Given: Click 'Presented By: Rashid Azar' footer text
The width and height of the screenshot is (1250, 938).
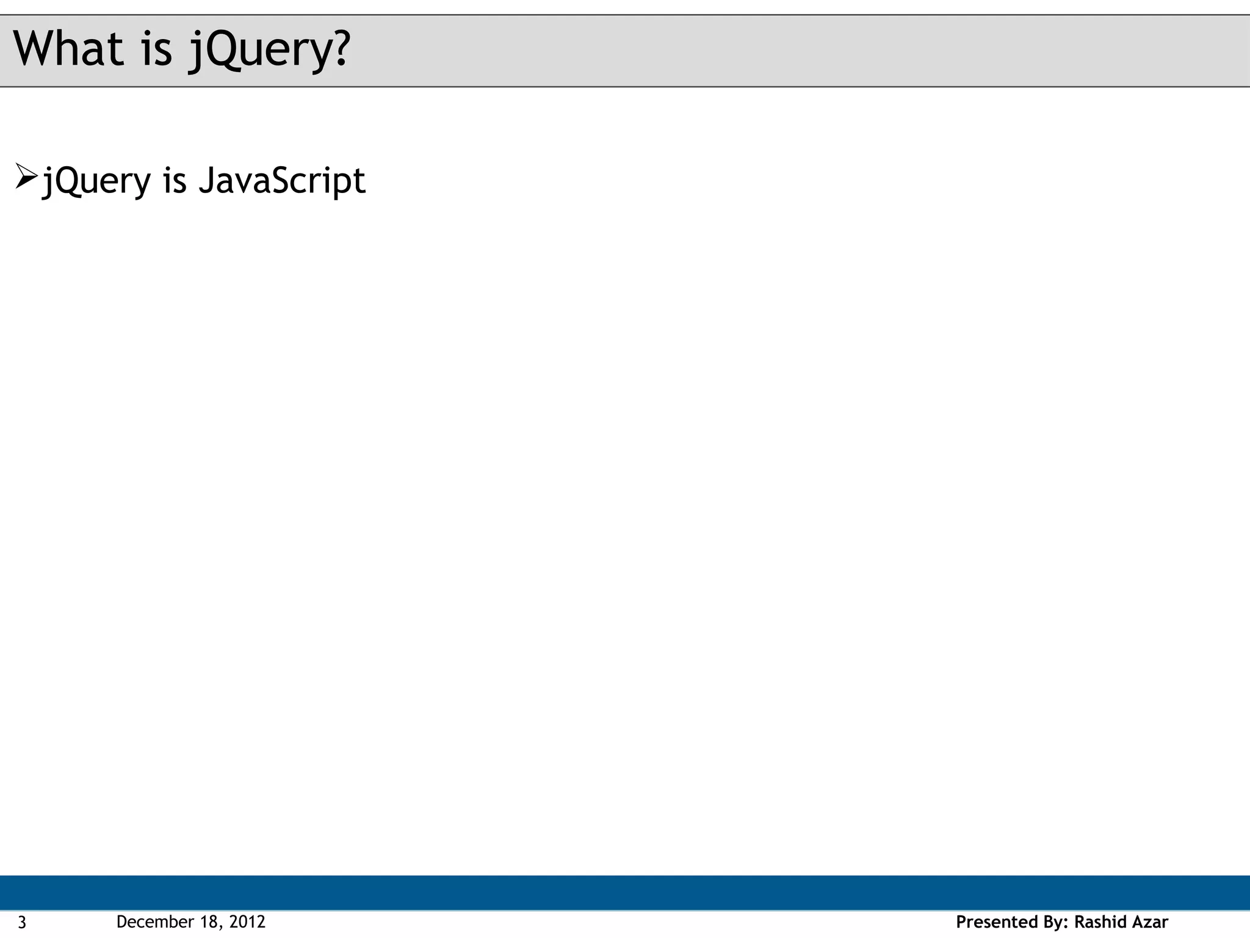Looking at the screenshot, I should coord(1062,922).
